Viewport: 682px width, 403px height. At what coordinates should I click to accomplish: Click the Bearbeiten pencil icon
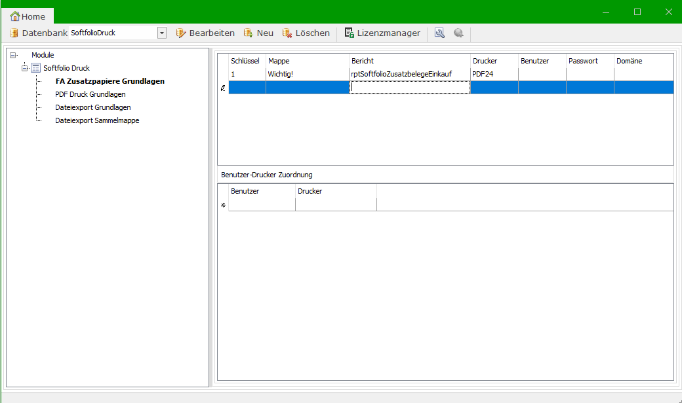pos(181,33)
